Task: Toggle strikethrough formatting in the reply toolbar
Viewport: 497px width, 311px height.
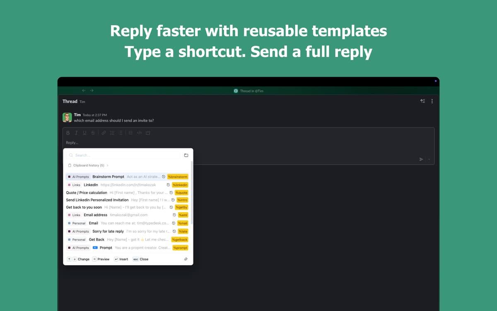Action: (93, 133)
